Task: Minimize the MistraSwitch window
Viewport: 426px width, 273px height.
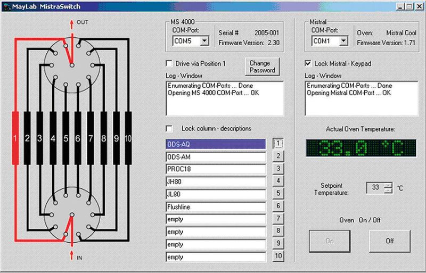Action: 400,6
